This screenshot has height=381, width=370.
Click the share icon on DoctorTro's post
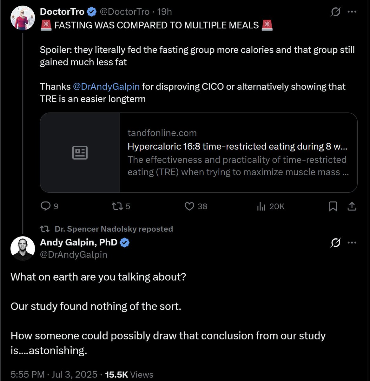352,206
